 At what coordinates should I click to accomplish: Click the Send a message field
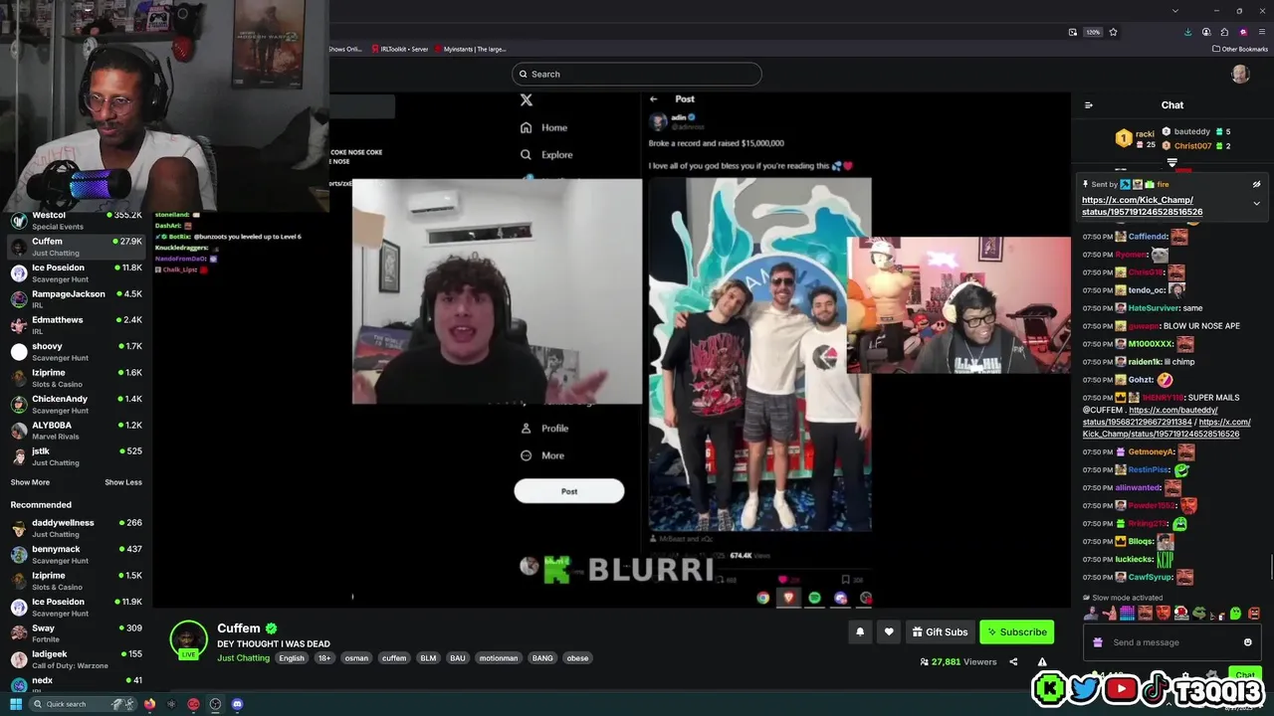pos(1172,642)
